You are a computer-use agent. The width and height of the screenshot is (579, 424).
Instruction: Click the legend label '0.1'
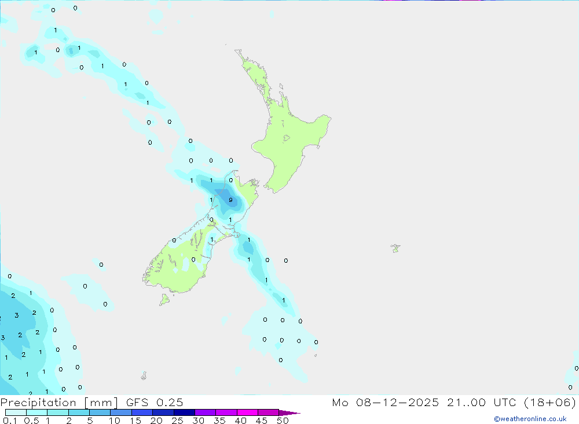[10, 421]
